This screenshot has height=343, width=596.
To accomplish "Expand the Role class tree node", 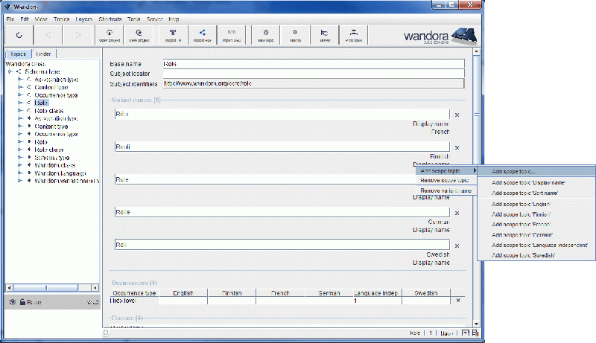I will coord(20,111).
